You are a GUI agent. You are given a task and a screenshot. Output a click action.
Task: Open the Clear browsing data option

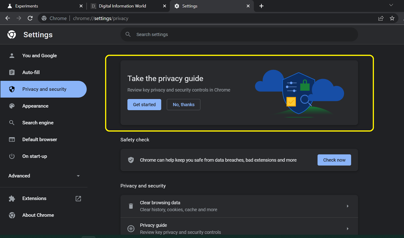[x=239, y=206]
